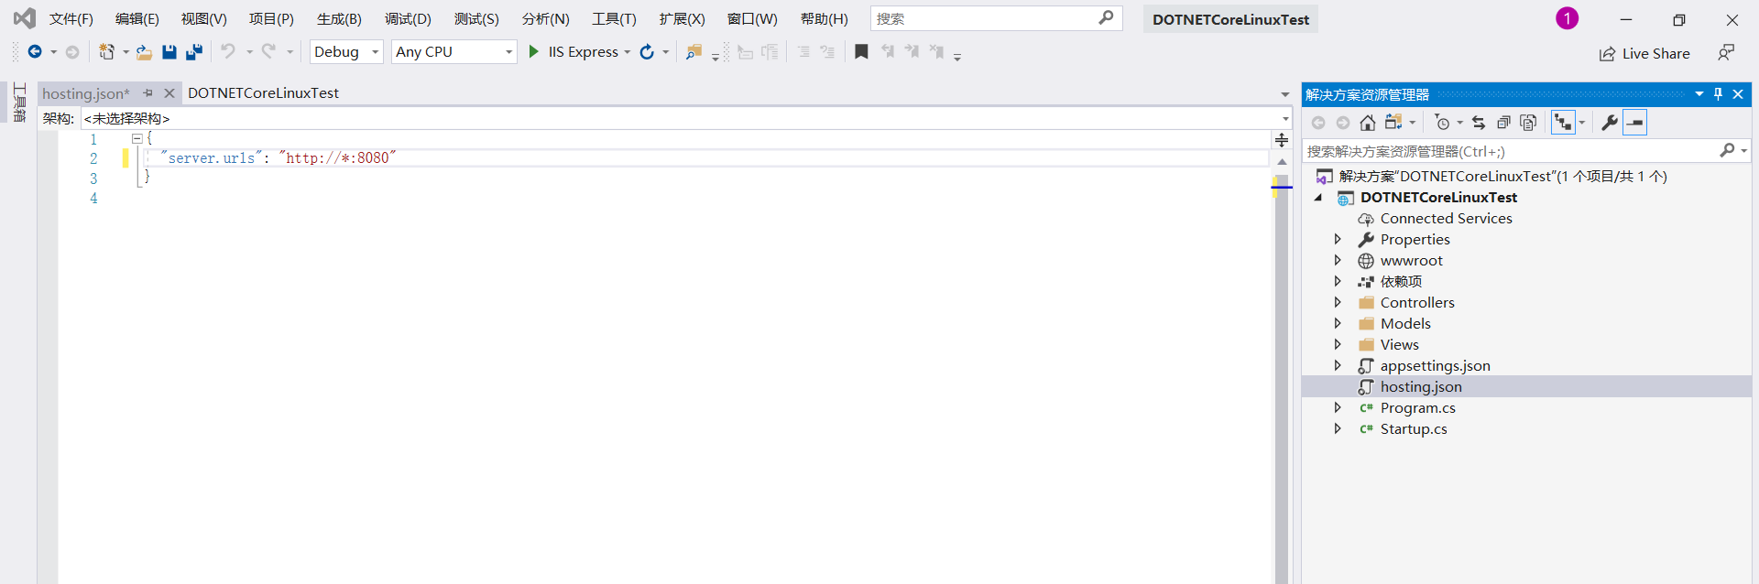Pin the Solution Explorer panel
This screenshot has height=584, width=1759.
1719,94
